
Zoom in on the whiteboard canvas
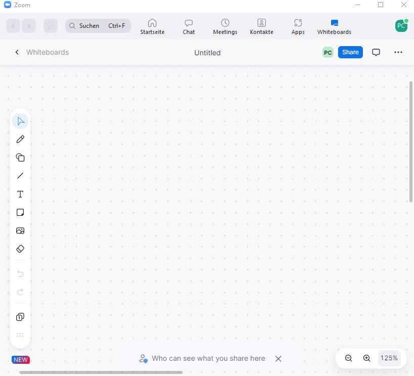[366, 358]
